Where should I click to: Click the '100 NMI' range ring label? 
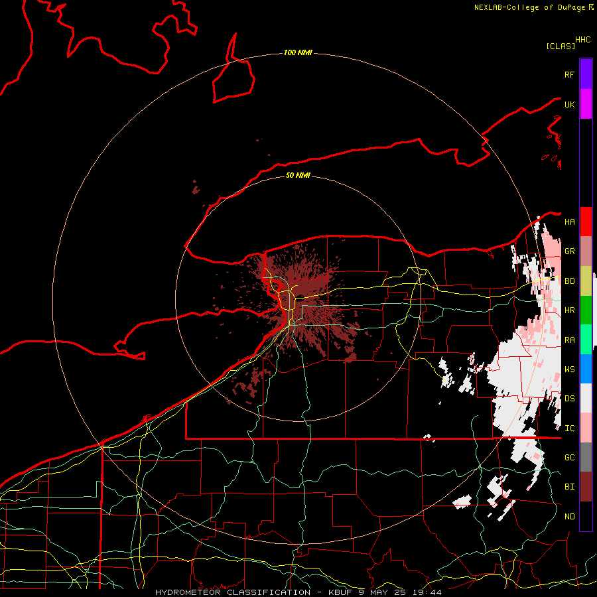click(x=298, y=52)
